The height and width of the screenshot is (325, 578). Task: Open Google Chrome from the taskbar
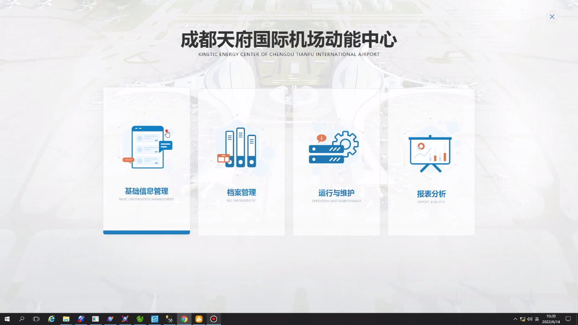tap(184, 319)
